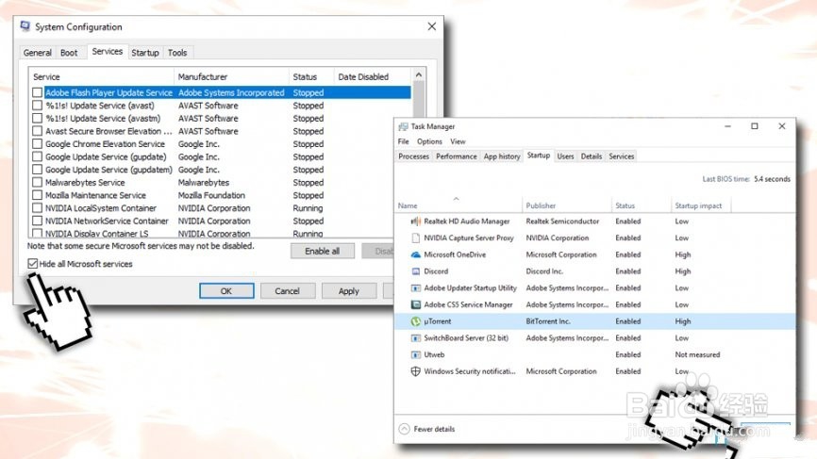Check Google Update Service (gupdatem) checkbox

tap(37, 170)
